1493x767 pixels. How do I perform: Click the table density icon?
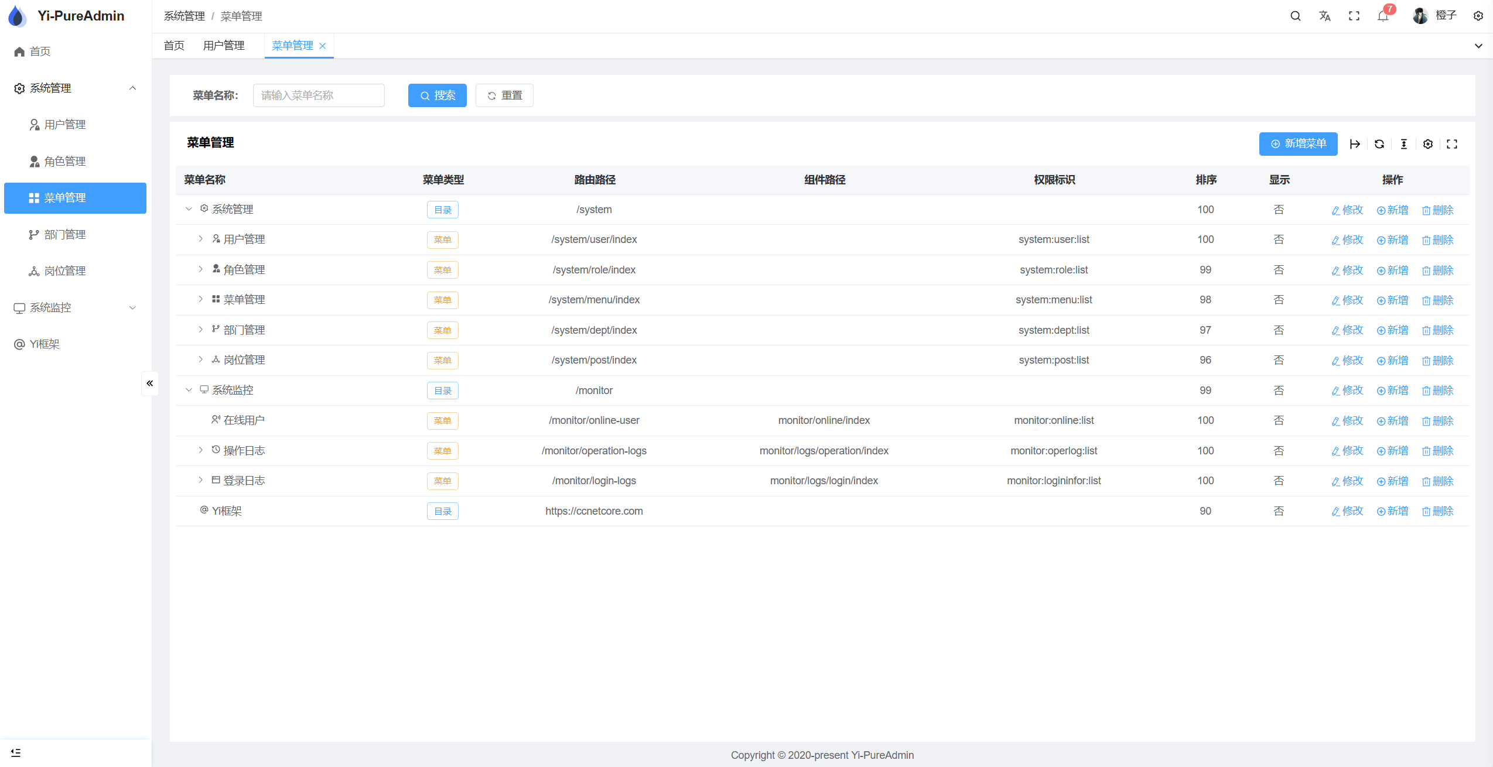[1404, 144]
